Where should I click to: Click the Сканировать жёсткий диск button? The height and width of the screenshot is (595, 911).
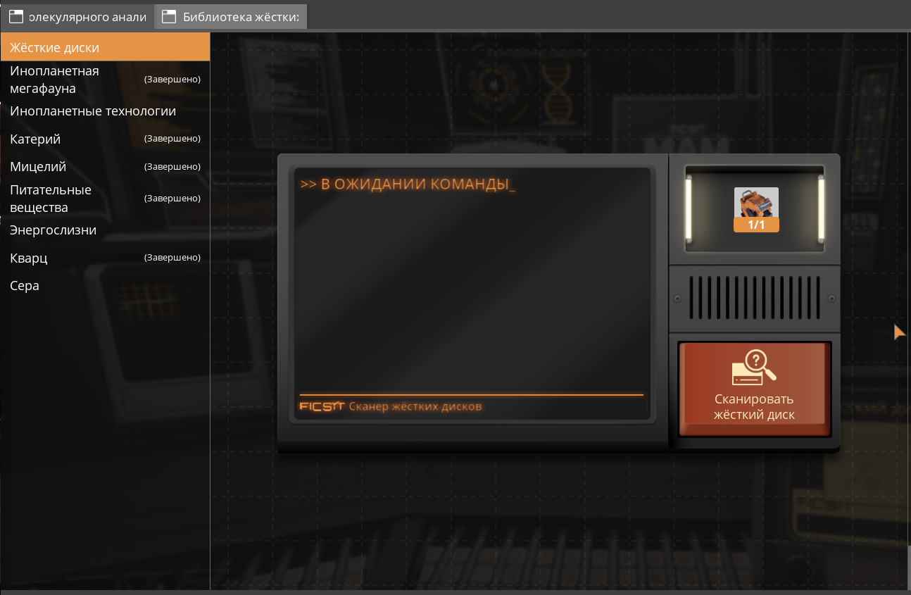754,389
